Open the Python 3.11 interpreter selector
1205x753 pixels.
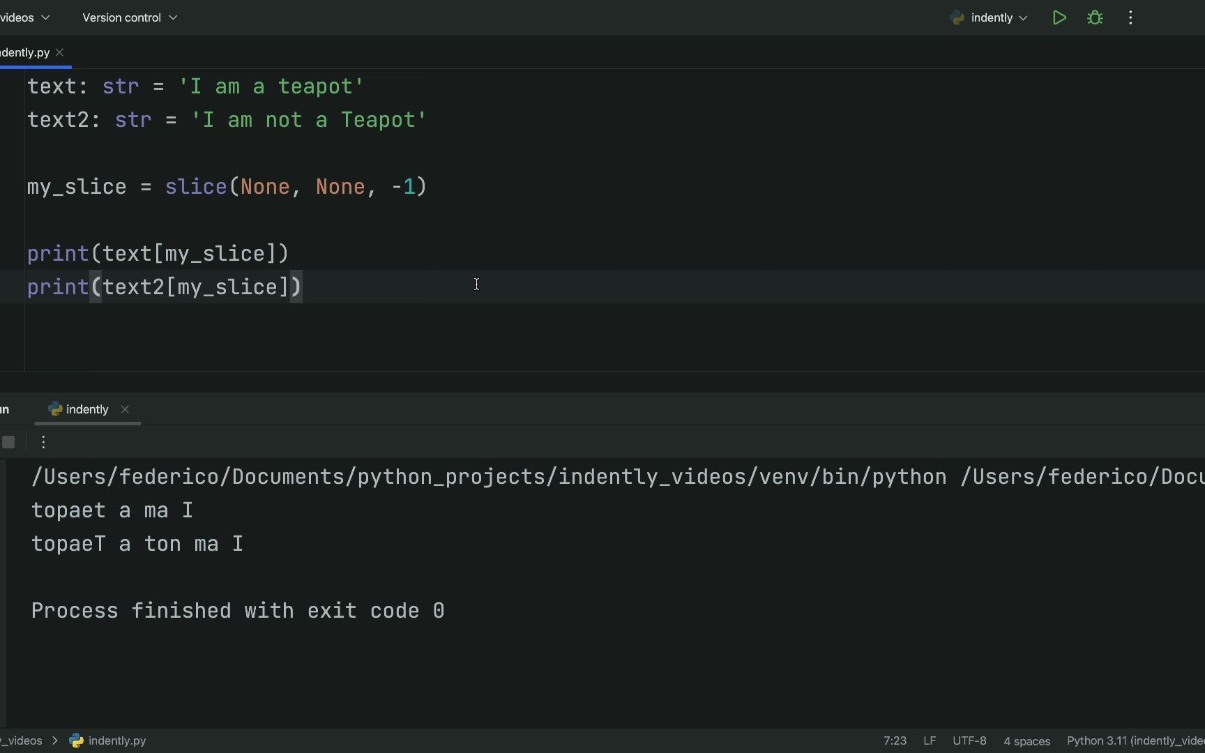pyautogui.click(x=1135, y=740)
